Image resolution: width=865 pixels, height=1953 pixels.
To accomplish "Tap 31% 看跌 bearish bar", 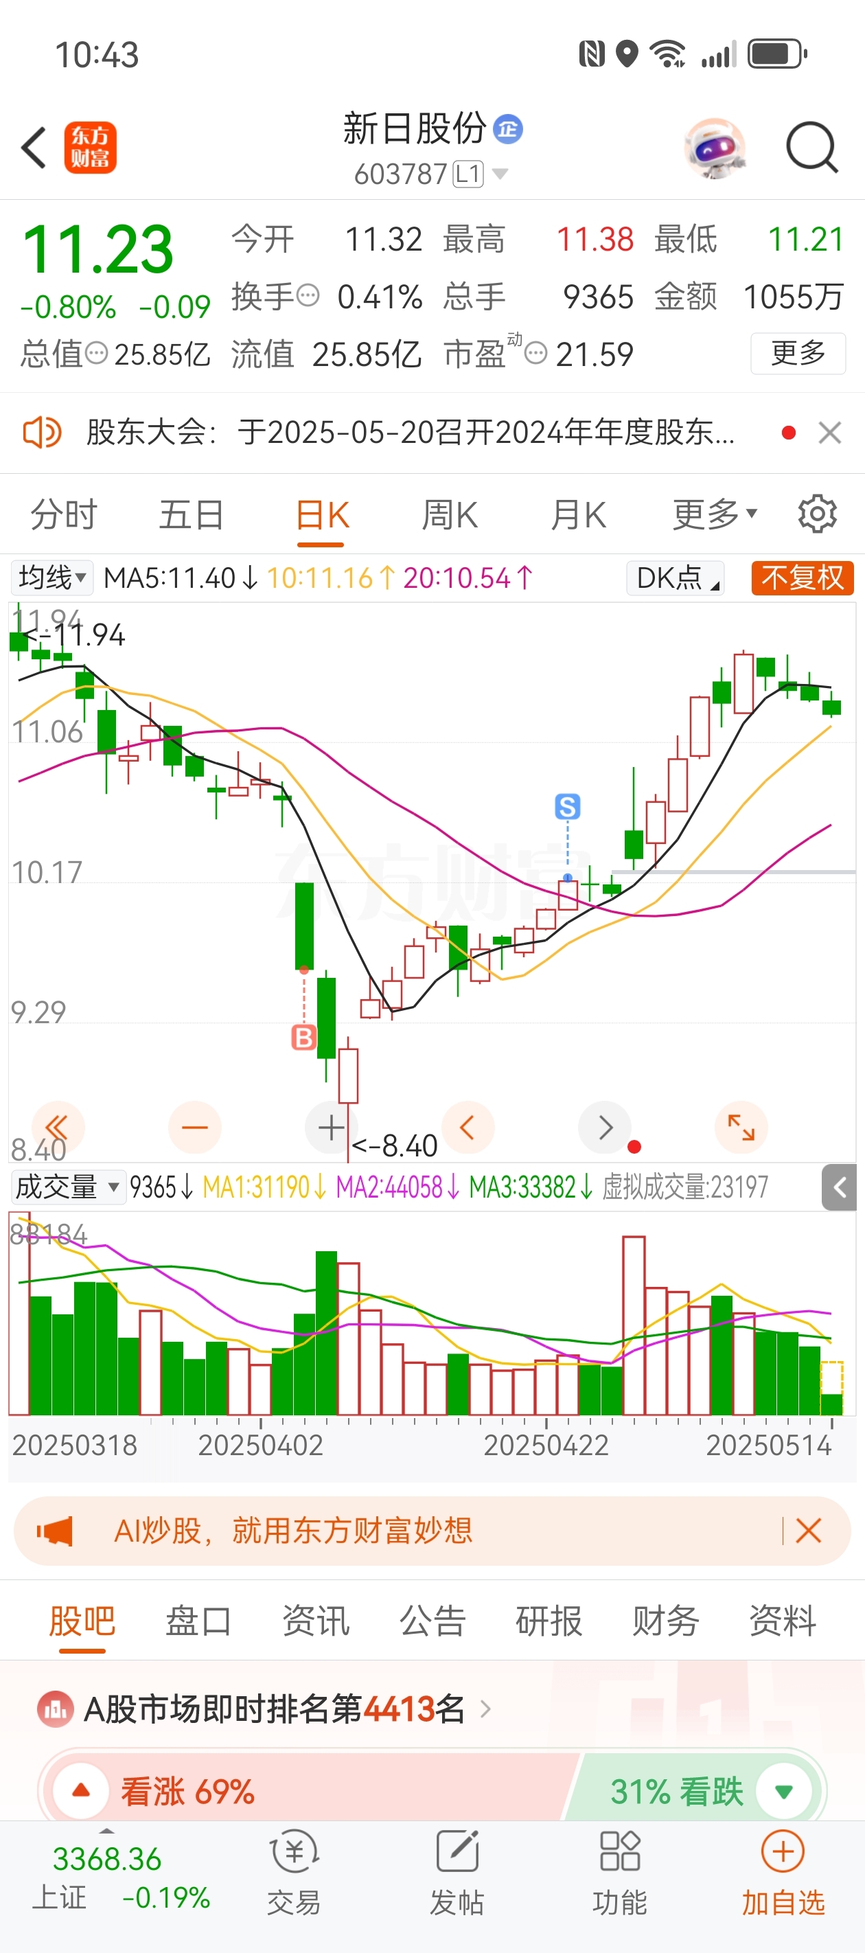I will pyautogui.click(x=692, y=1791).
